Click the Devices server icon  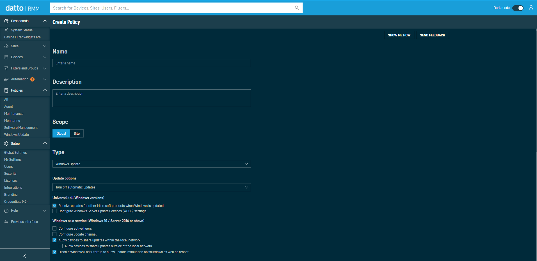6,57
